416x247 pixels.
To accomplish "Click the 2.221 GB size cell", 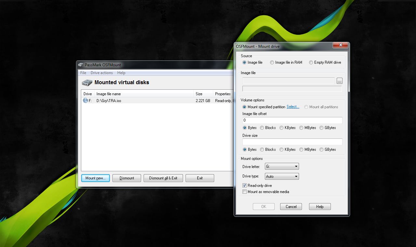I will coord(203,101).
